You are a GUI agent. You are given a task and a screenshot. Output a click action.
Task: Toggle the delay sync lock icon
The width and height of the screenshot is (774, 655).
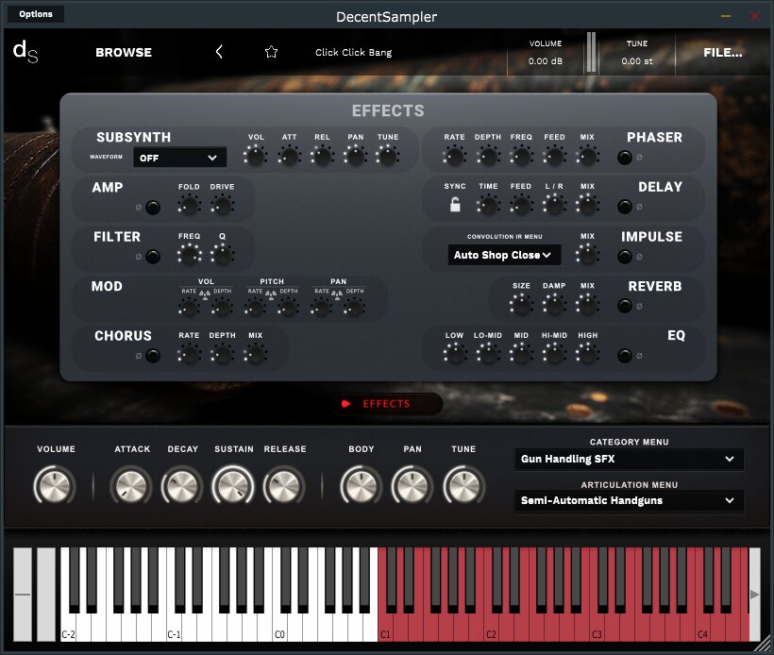[455, 205]
